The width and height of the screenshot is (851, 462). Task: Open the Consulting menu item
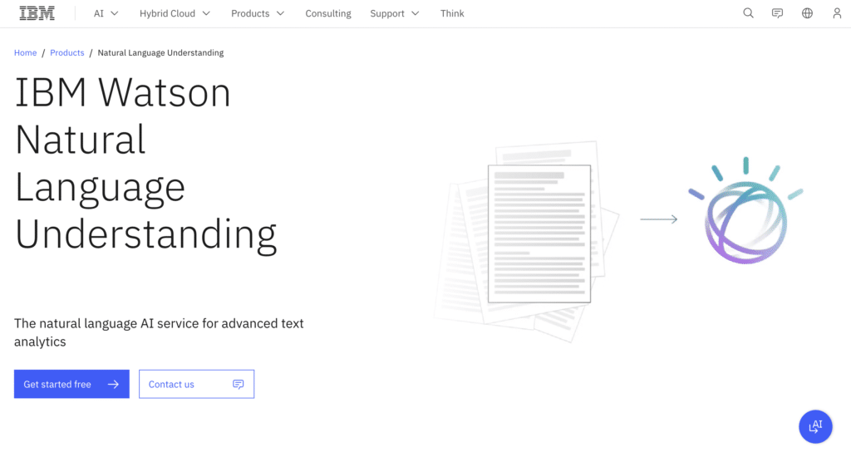[x=327, y=13]
